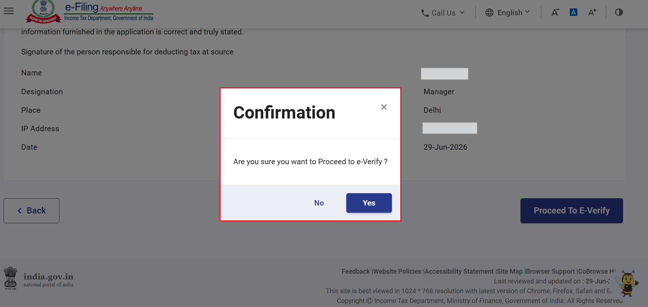The height and width of the screenshot is (307, 648).
Task: Open the Feedback link
Action: (x=356, y=271)
